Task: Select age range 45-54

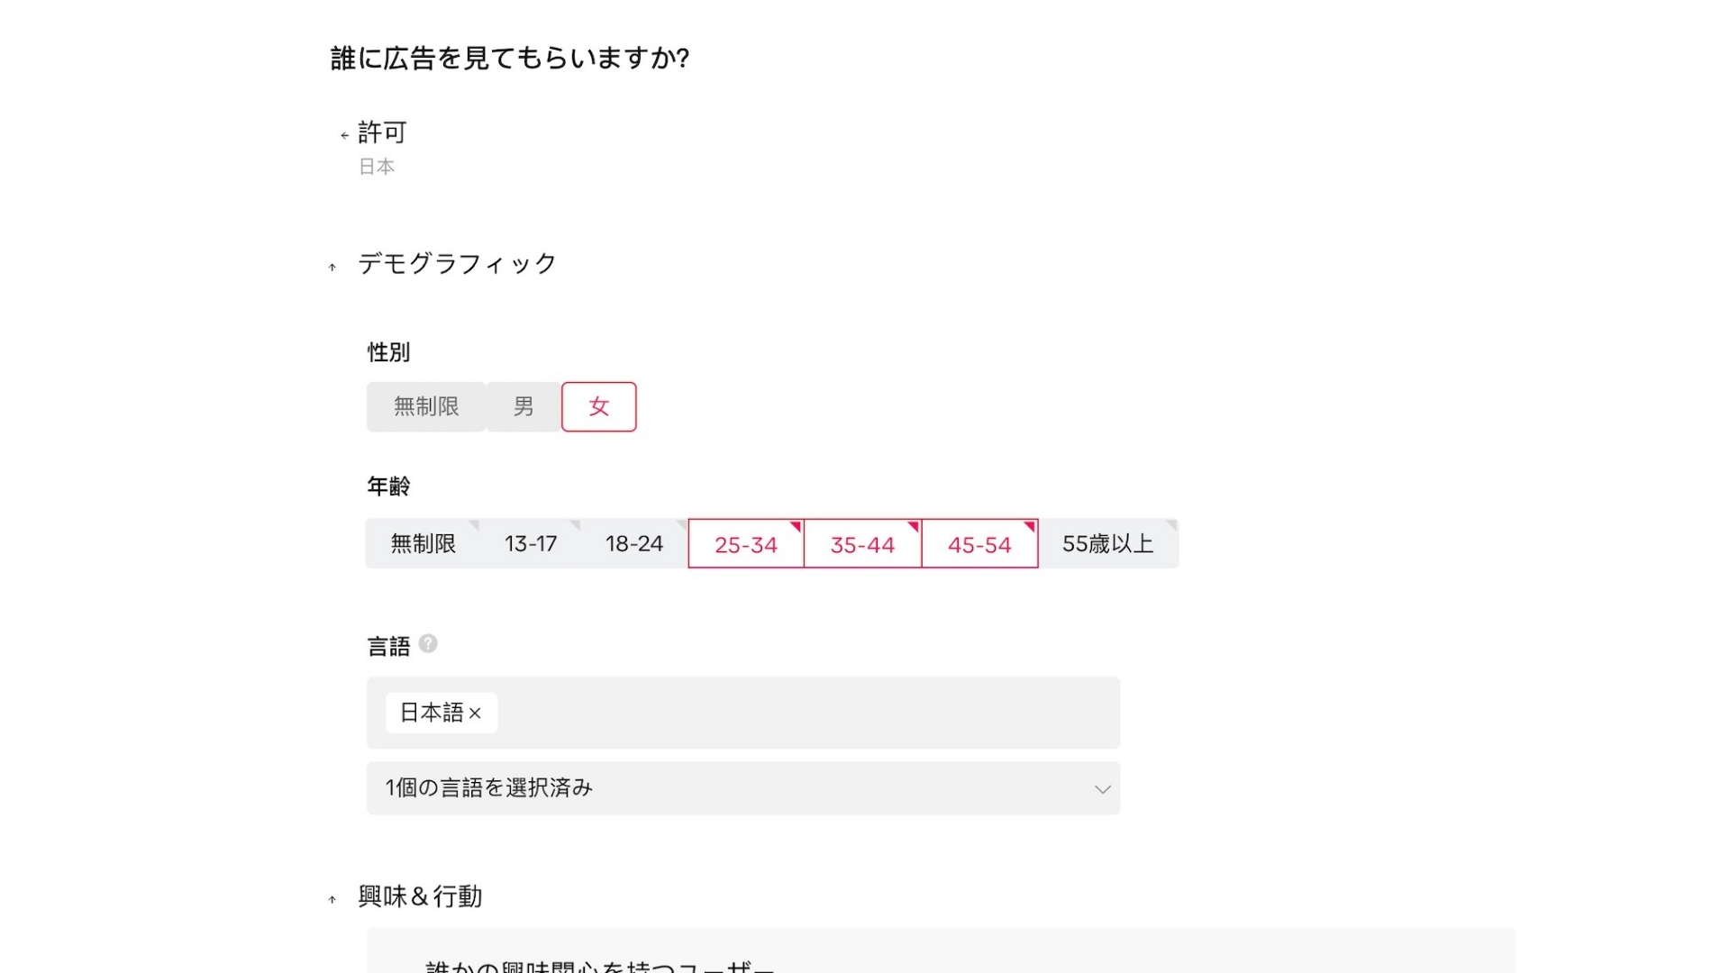Action: [x=978, y=543]
